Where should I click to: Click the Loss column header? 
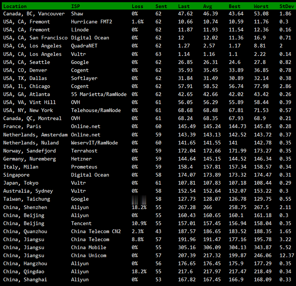click(x=137, y=6)
